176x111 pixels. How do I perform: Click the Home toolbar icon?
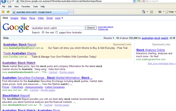(x=144, y=12)
